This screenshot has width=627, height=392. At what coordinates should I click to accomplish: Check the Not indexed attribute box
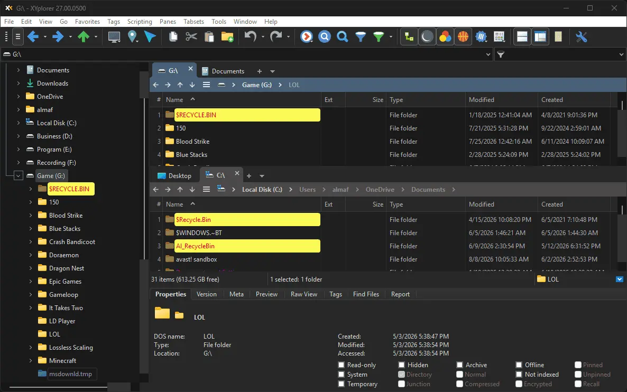519,375
